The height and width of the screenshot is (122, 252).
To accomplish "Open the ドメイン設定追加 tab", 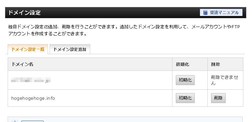I will pos(70,49).
